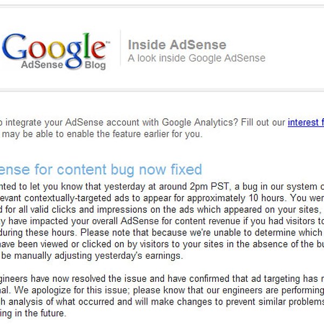Click the "Blog" word under the Google logo
This screenshot has height=324, width=324.
coord(95,66)
